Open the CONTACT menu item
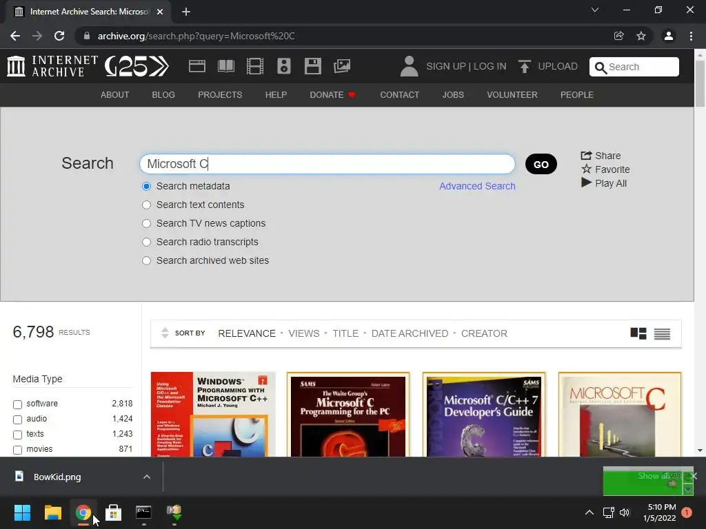The height and width of the screenshot is (529, 706). click(399, 95)
